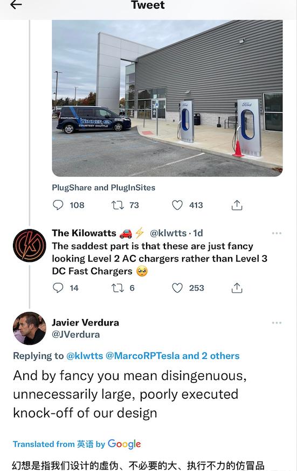Like the tweet with 413 likes

tap(177, 205)
